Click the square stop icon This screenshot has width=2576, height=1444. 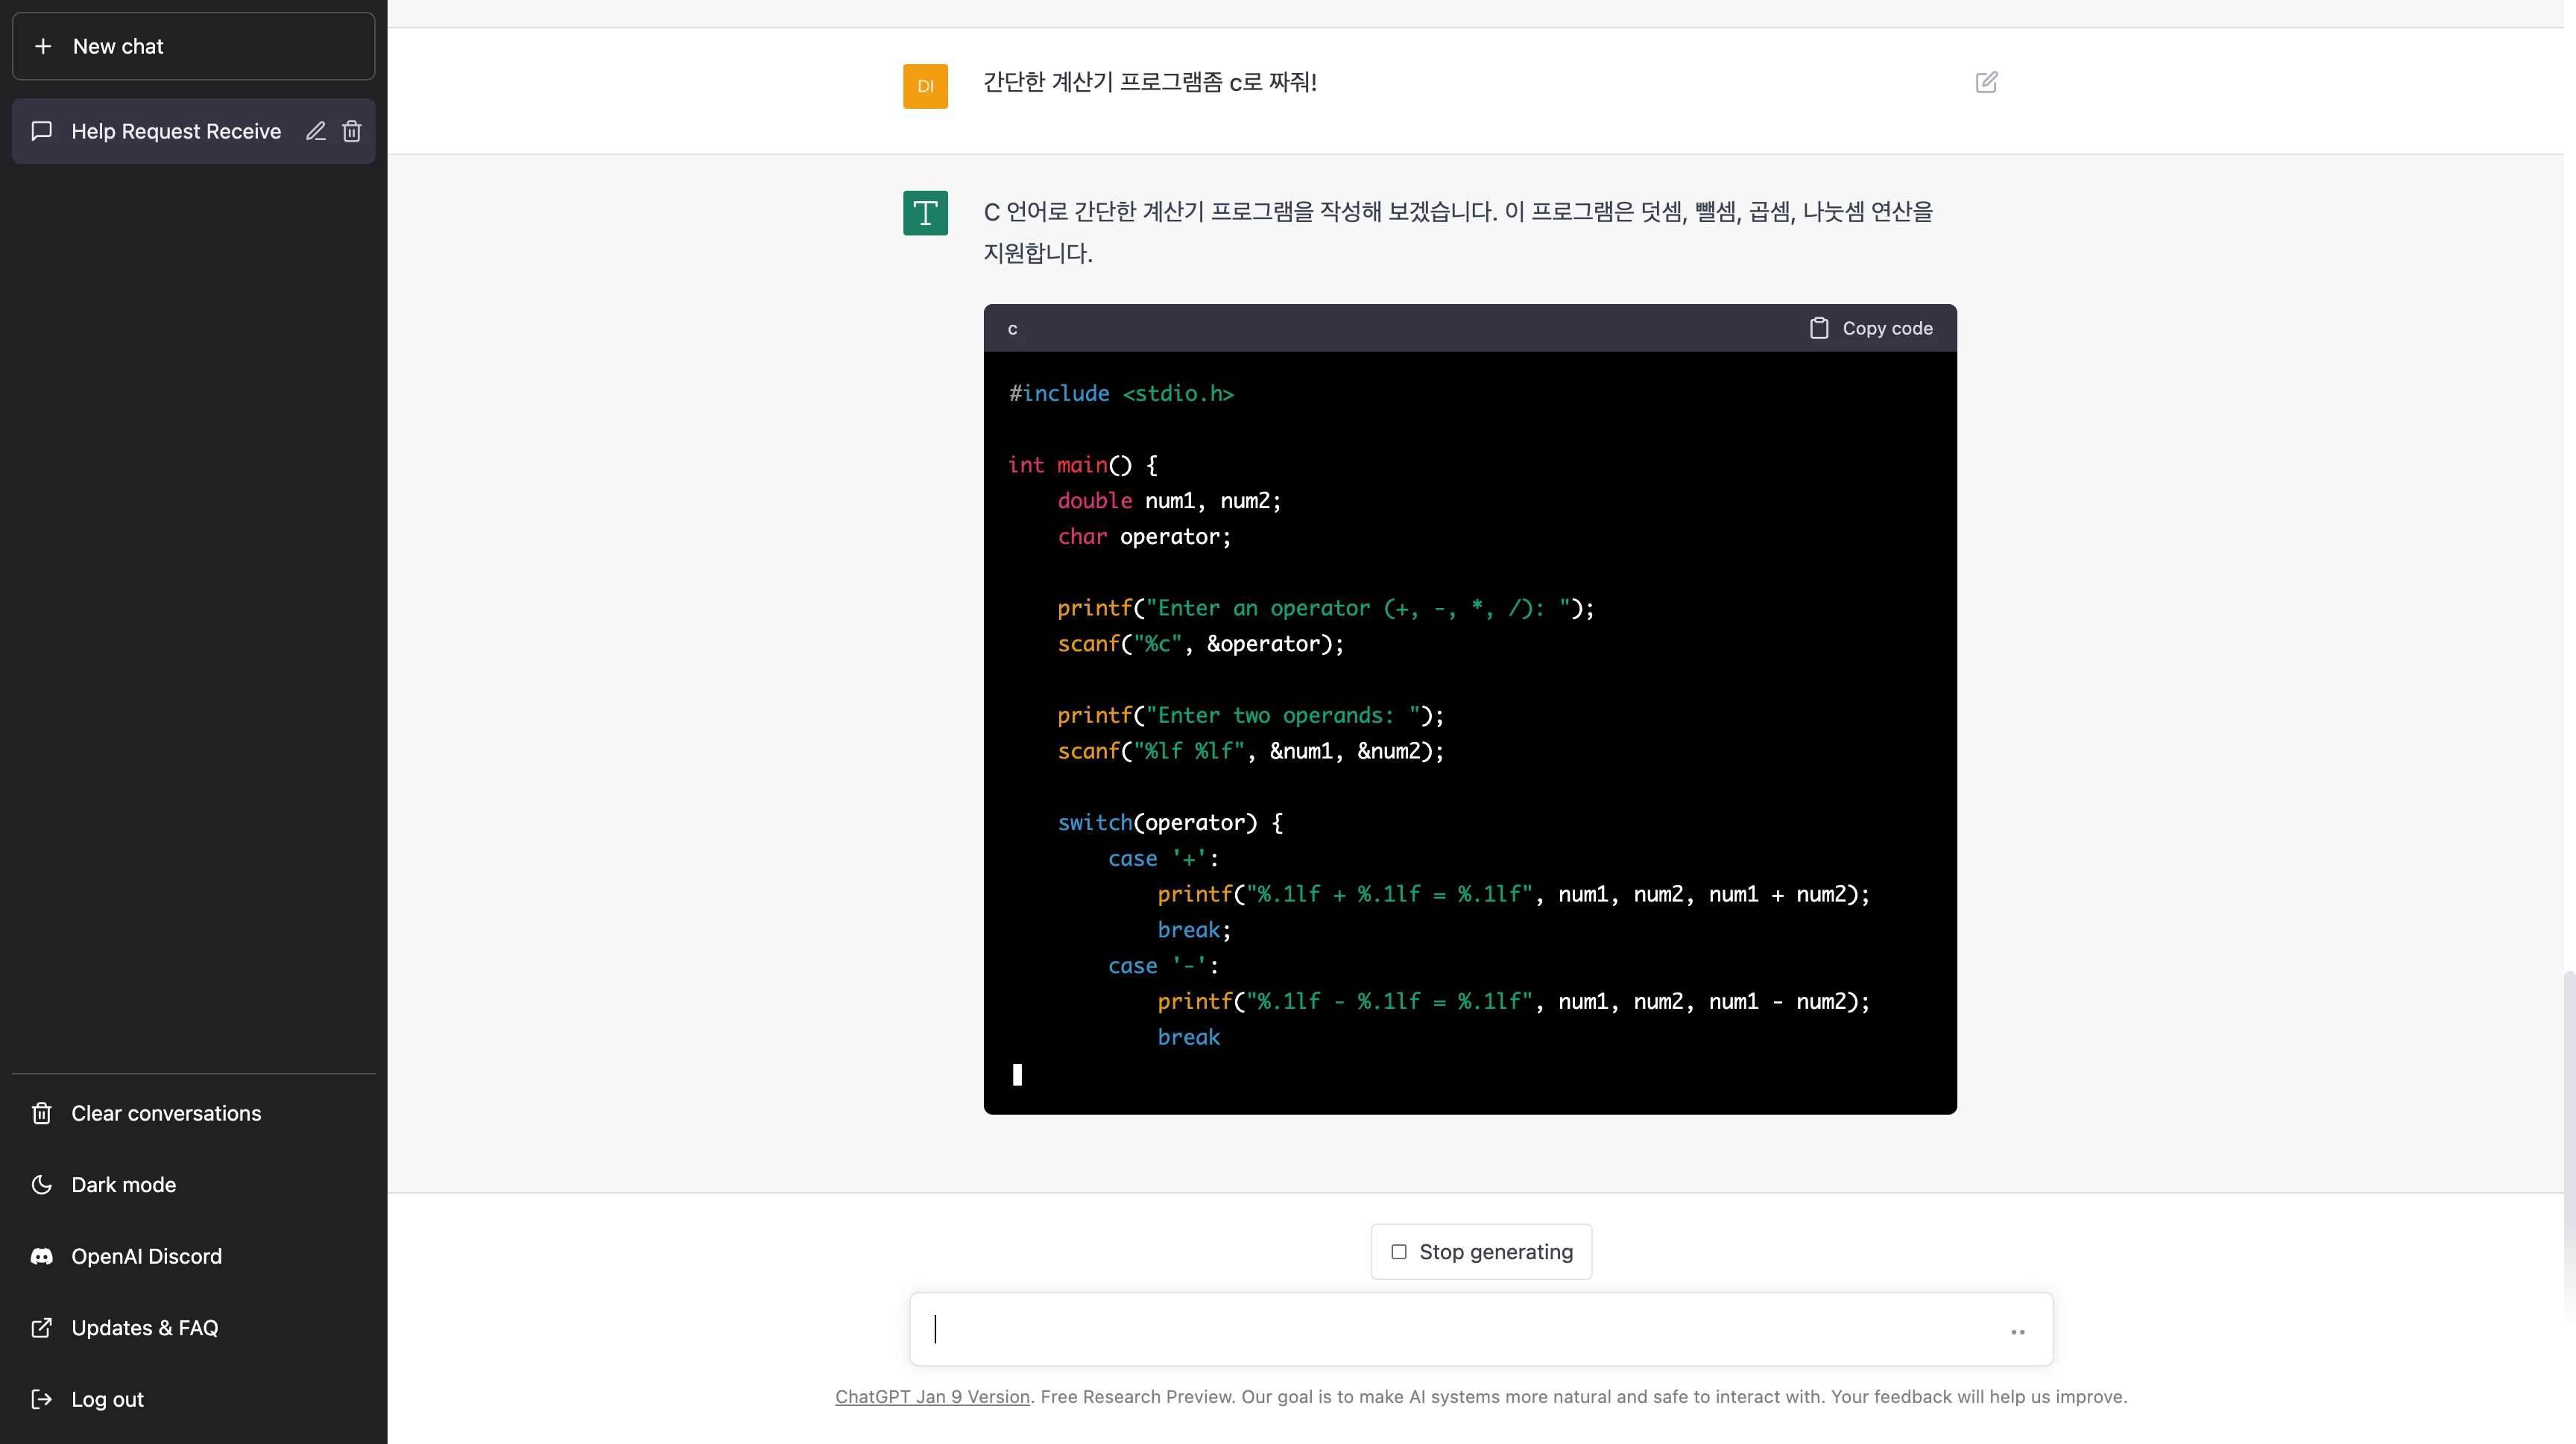[1399, 1251]
